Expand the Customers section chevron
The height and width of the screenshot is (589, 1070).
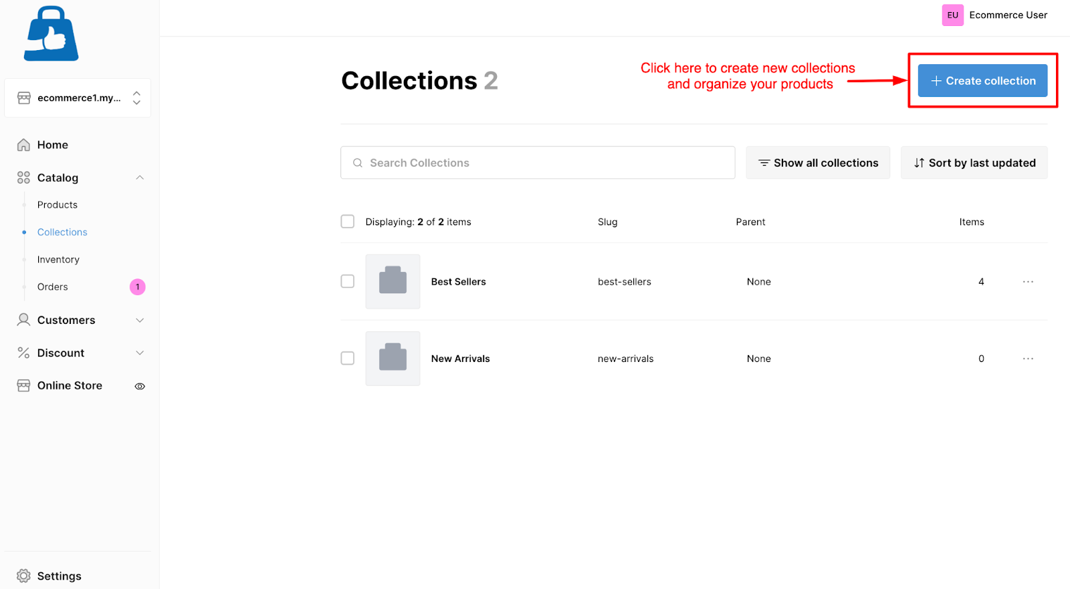(x=140, y=320)
